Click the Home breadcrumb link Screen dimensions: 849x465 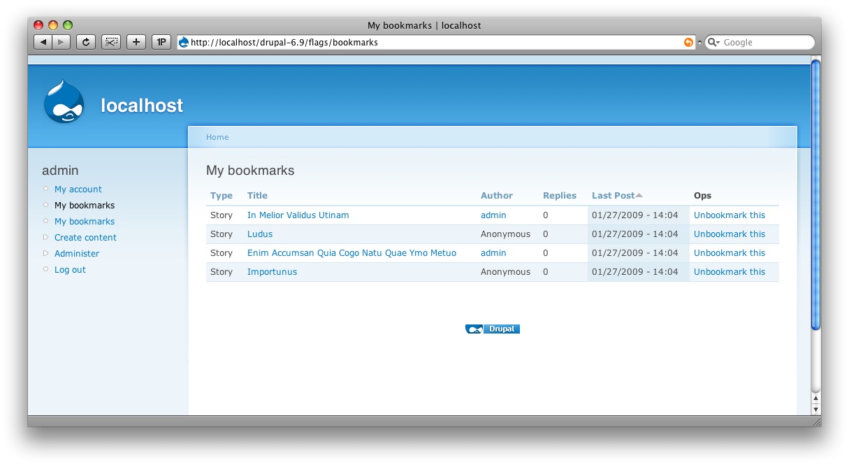[x=217, y=137]
